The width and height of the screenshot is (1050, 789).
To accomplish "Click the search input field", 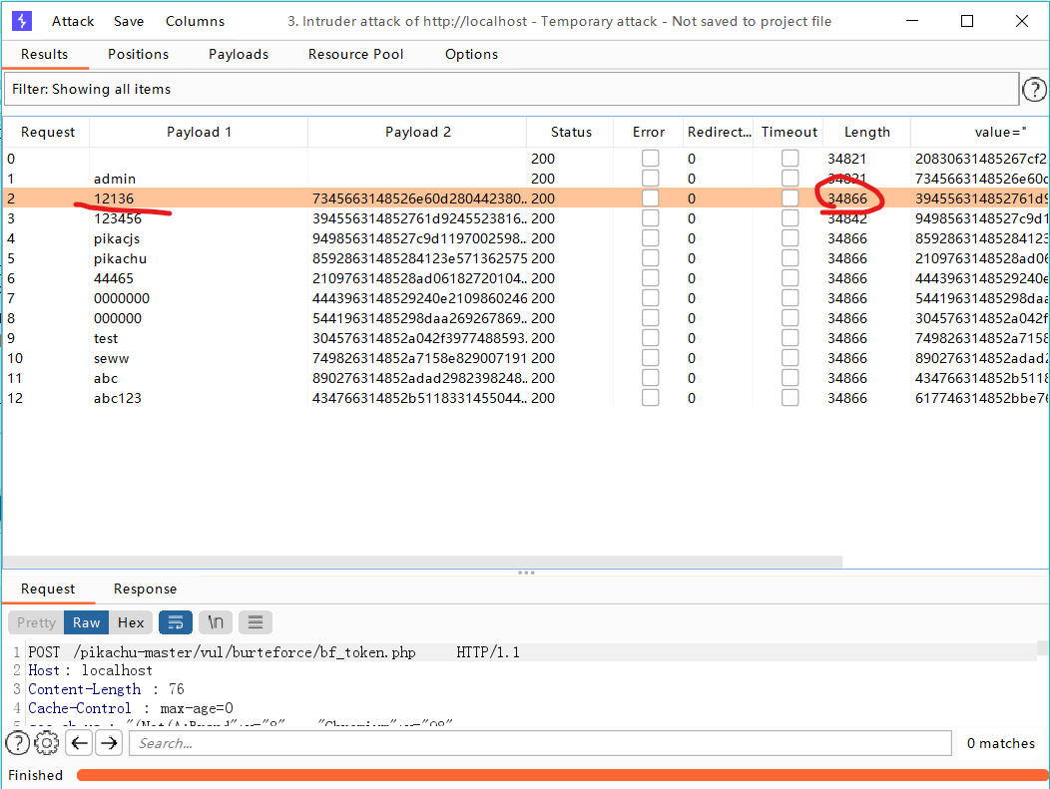I will coord(540,743).
